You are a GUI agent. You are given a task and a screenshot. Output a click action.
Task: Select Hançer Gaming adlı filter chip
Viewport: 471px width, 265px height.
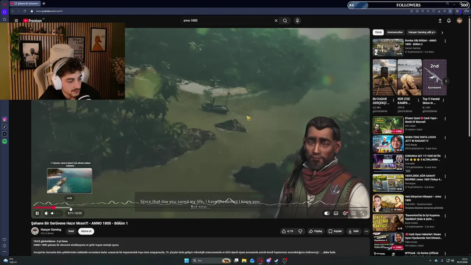tap(422, 32)
